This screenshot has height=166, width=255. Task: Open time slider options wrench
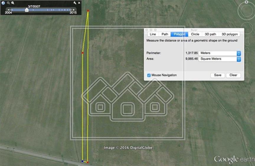click(75, 3)
